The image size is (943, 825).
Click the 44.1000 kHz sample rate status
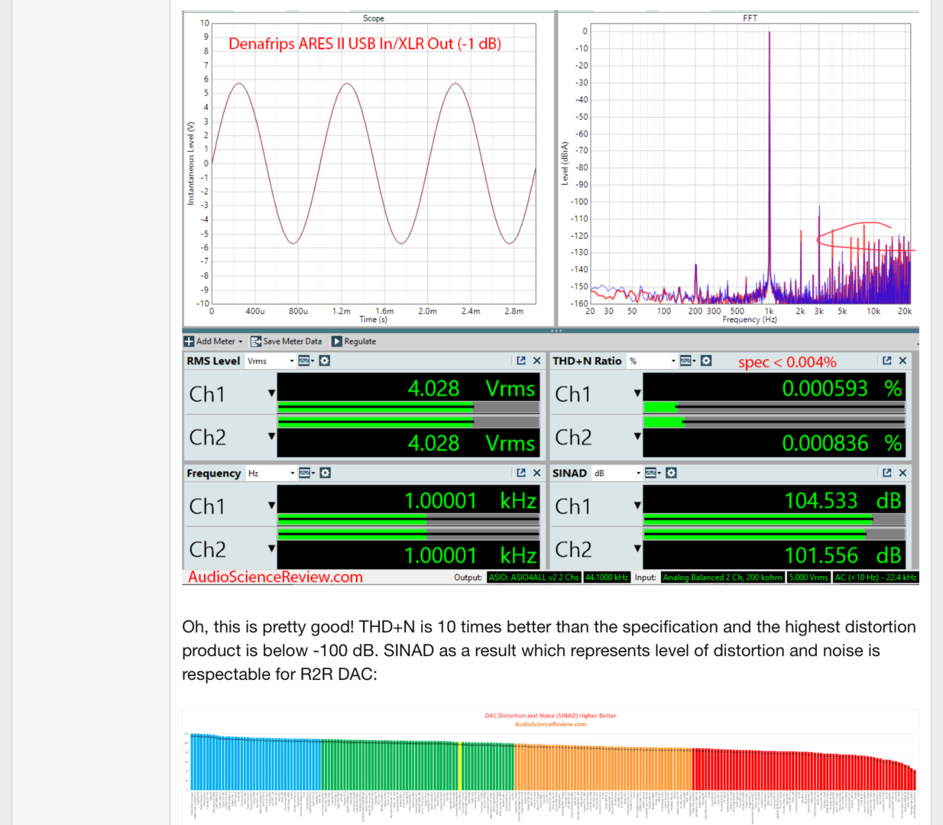[607, 577]
